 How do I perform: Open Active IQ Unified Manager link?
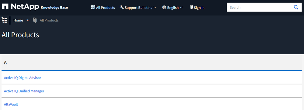click(24, 91)
